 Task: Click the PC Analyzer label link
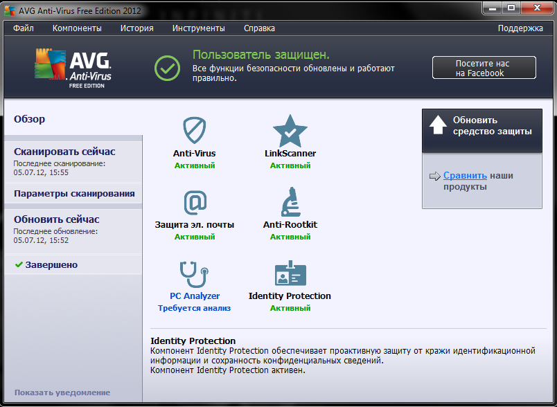tap(195, 296)
